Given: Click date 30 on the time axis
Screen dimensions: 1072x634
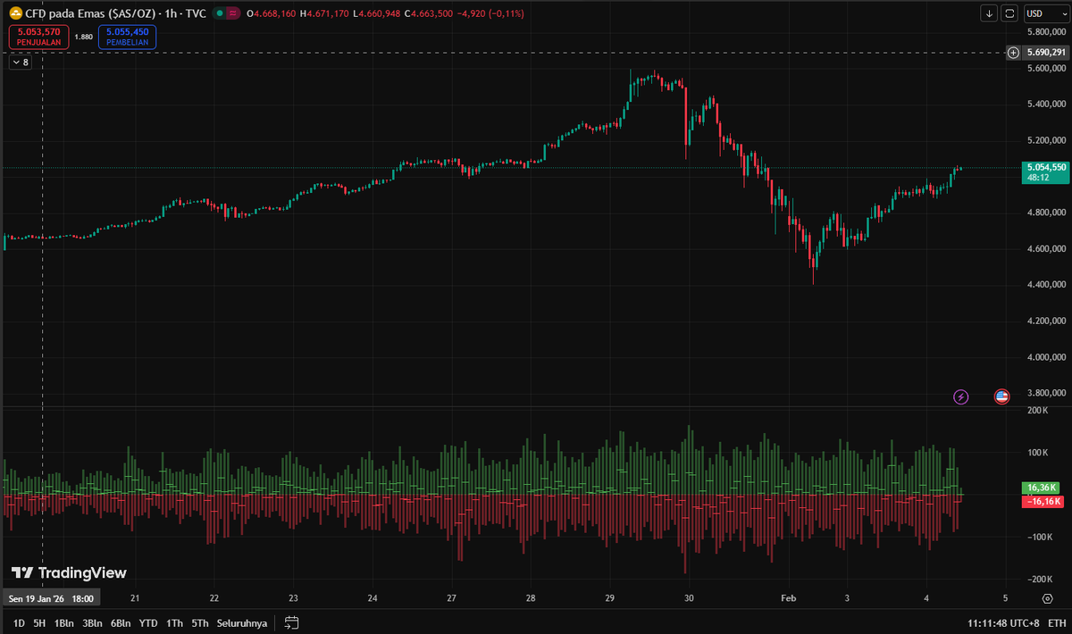Looking at the screenshot, I should (x=689, y=598).
